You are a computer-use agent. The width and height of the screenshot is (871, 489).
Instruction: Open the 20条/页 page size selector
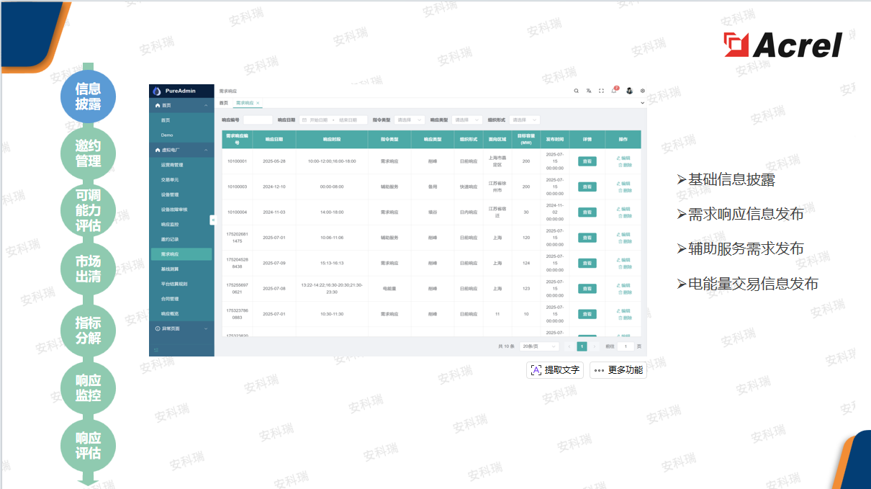pos(539,346)
